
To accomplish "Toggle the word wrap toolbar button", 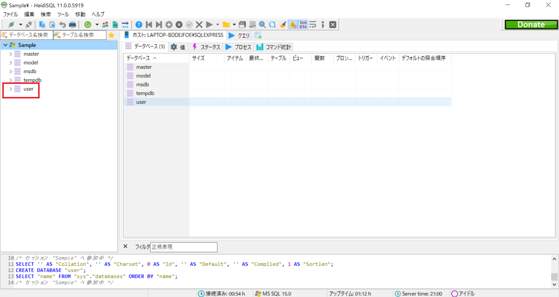I will (313, 25).
